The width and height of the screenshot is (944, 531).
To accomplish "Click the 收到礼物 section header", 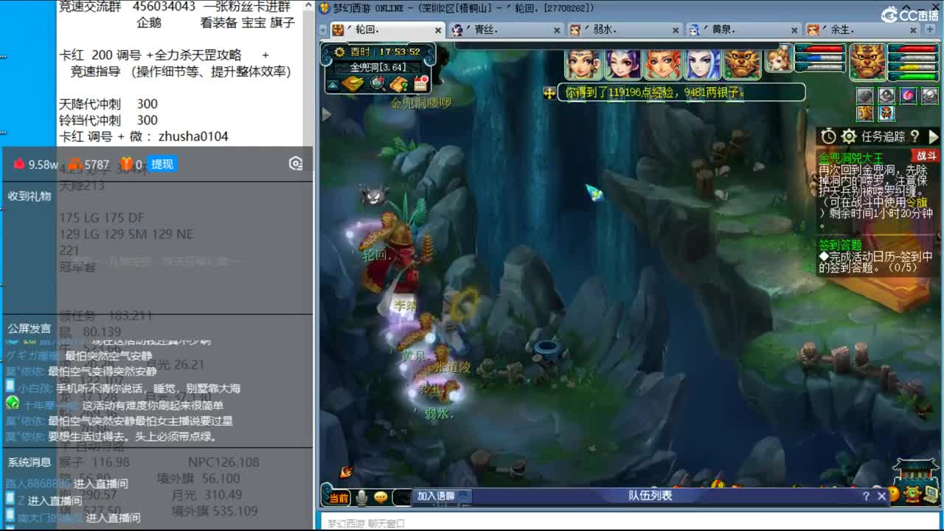I will 29,196.
